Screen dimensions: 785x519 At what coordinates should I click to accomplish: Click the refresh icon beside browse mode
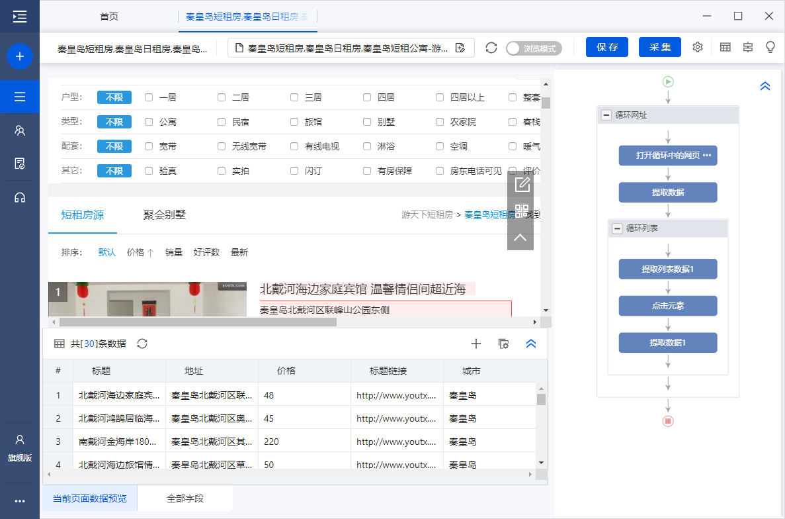click(491, 48)
